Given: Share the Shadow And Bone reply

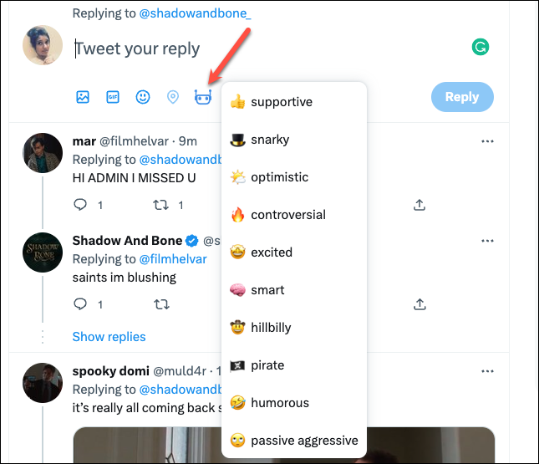Looking at the screenshot, I should [420, 304].
